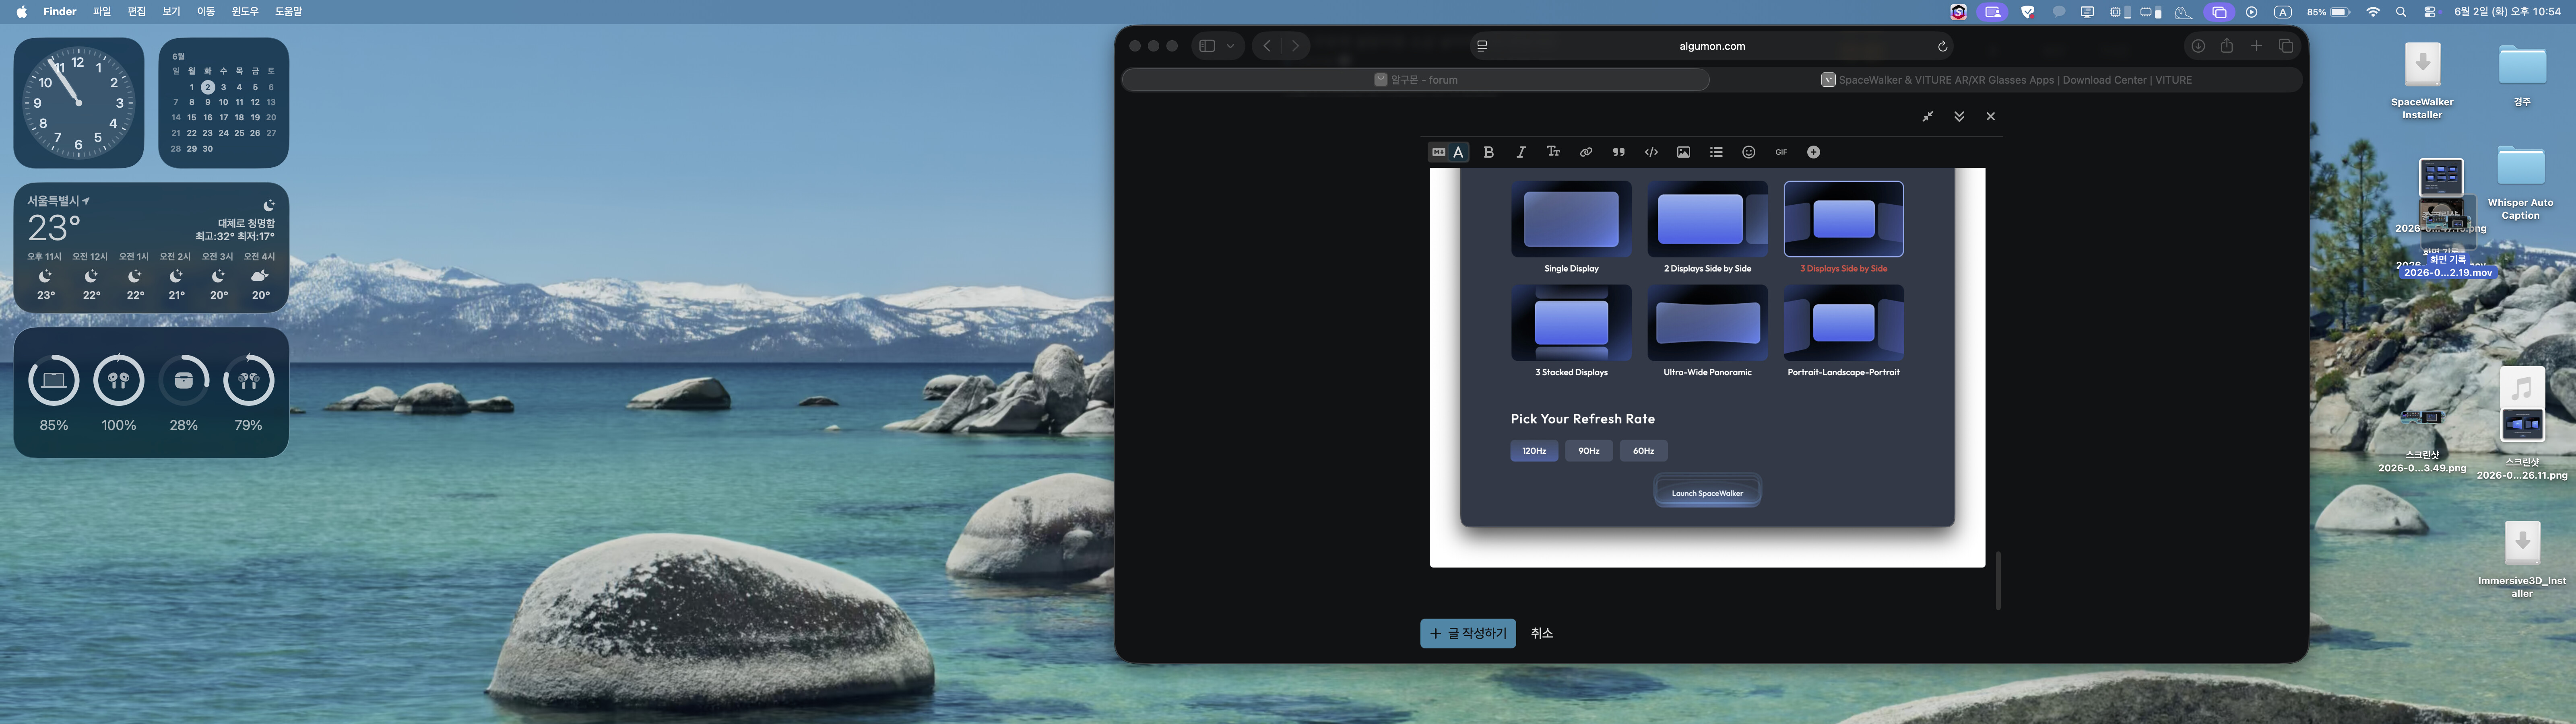Screen dimensions: 2576x724
Task: Open the Apple menu
Action: (x=22, y=12)
